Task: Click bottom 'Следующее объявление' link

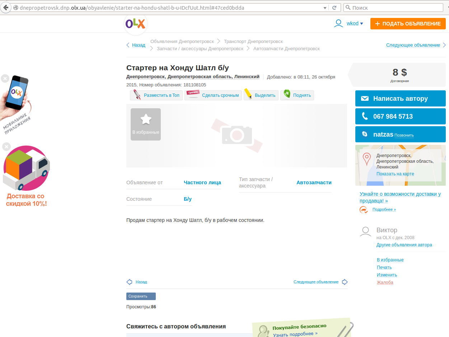Action: click(x=316, y=282)
